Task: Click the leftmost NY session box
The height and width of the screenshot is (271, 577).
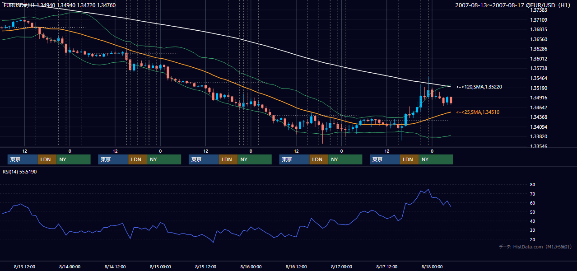Action: click(x=74, y=159)
